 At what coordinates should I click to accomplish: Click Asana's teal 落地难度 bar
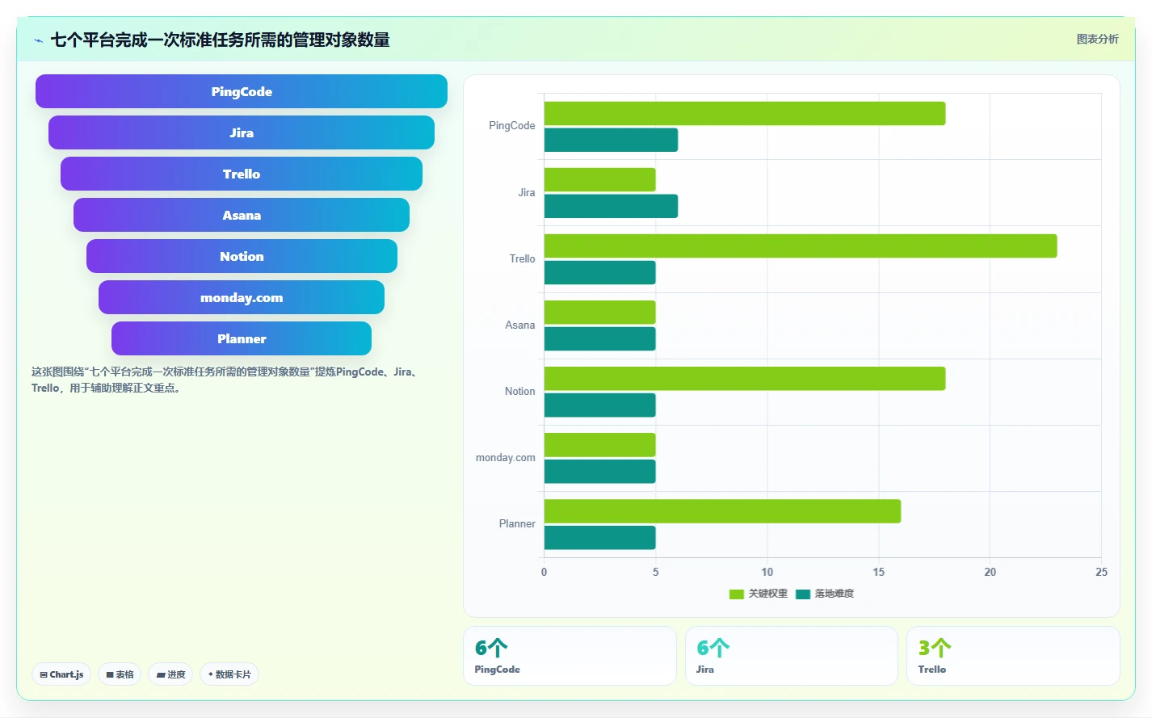[x=599, y=338]
